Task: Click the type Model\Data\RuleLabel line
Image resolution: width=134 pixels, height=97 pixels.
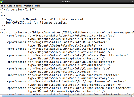Action: click(x=69, y=65)
